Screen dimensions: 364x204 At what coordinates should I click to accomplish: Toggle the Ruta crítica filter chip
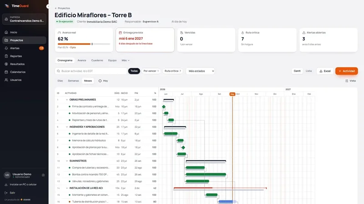(173, 71)
